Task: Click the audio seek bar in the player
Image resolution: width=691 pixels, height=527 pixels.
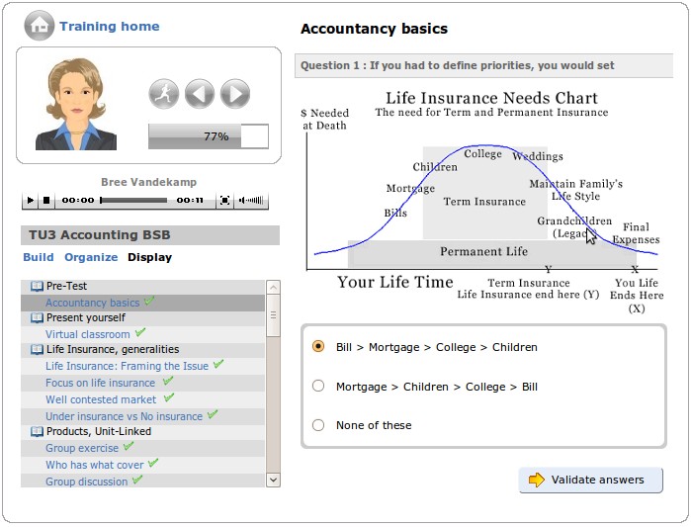Action: click(135, 201)
